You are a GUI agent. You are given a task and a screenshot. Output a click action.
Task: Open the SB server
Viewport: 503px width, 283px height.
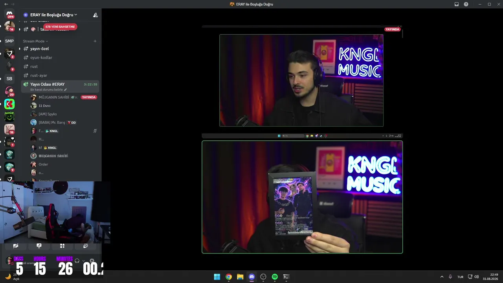coord(9,79)
